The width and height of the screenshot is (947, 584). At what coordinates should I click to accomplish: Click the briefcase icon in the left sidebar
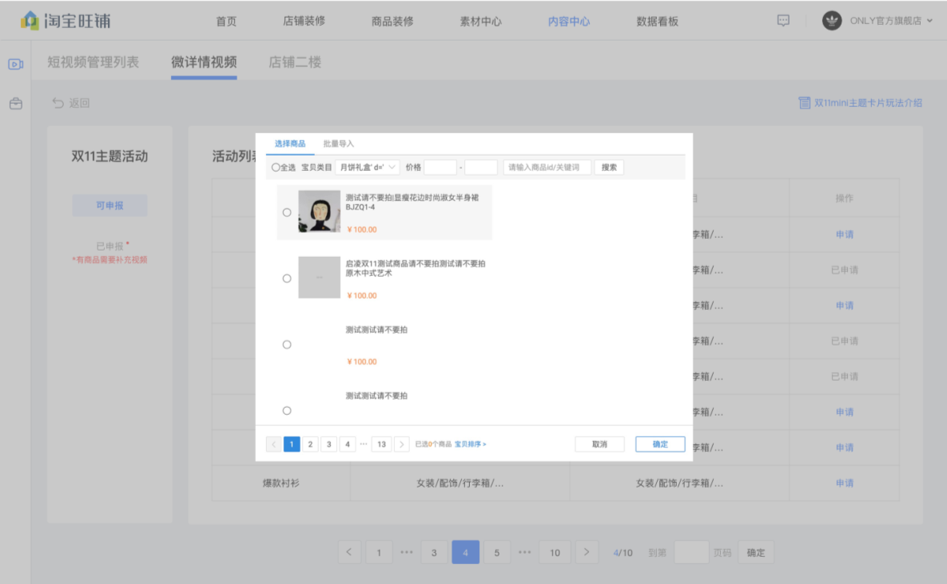pos(15,104)
